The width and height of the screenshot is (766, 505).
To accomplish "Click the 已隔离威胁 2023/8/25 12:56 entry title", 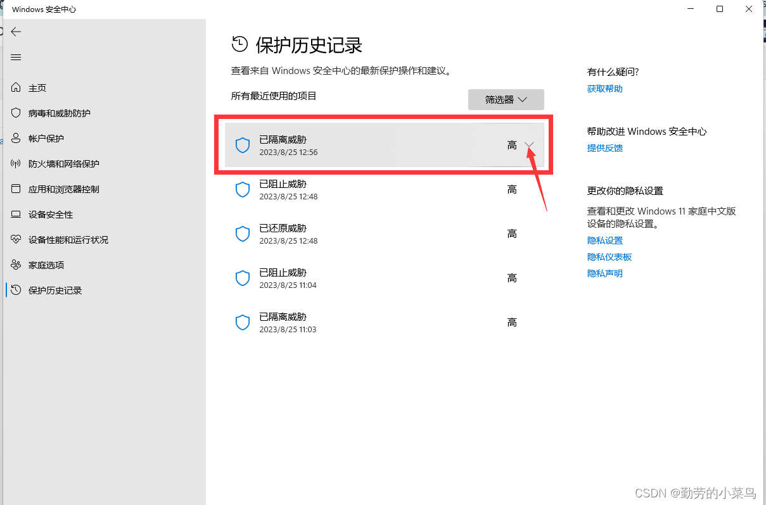I will [283, 140].
